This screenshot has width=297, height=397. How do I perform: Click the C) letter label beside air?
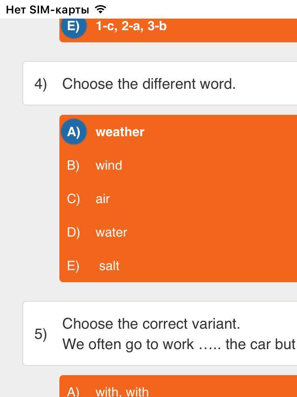[x=73, y=199]
